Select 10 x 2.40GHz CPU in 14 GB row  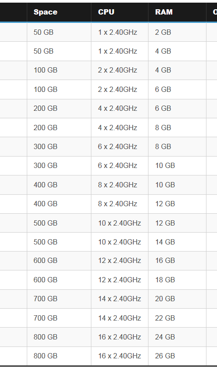point(119,242)
